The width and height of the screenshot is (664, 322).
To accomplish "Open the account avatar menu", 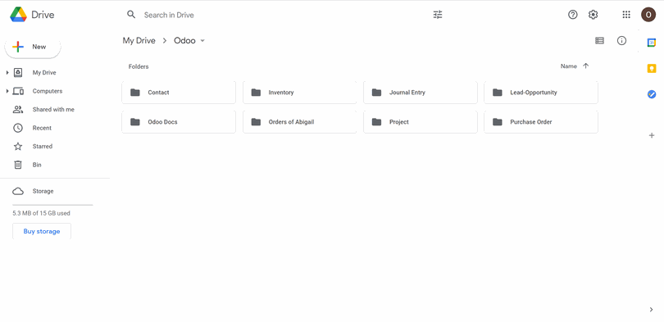I will coord(648,15).
